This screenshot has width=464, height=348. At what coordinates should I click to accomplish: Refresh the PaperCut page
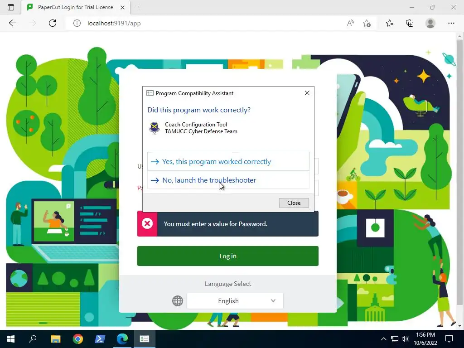pos(53,23)
